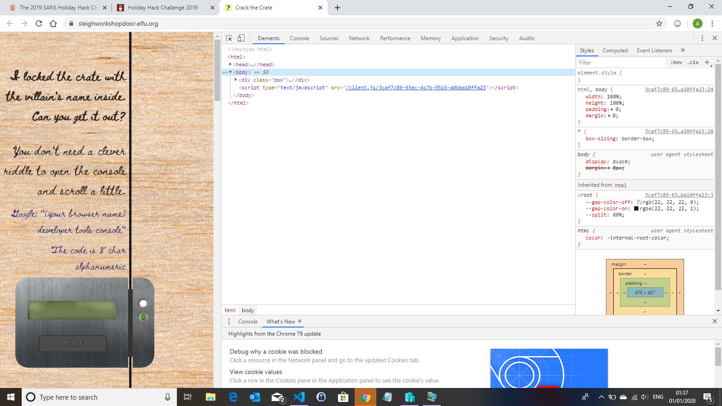Select html in the breadcrumb bar
Image resolution: width=722 pixels, height=406 pixels.
coord(230,310)
